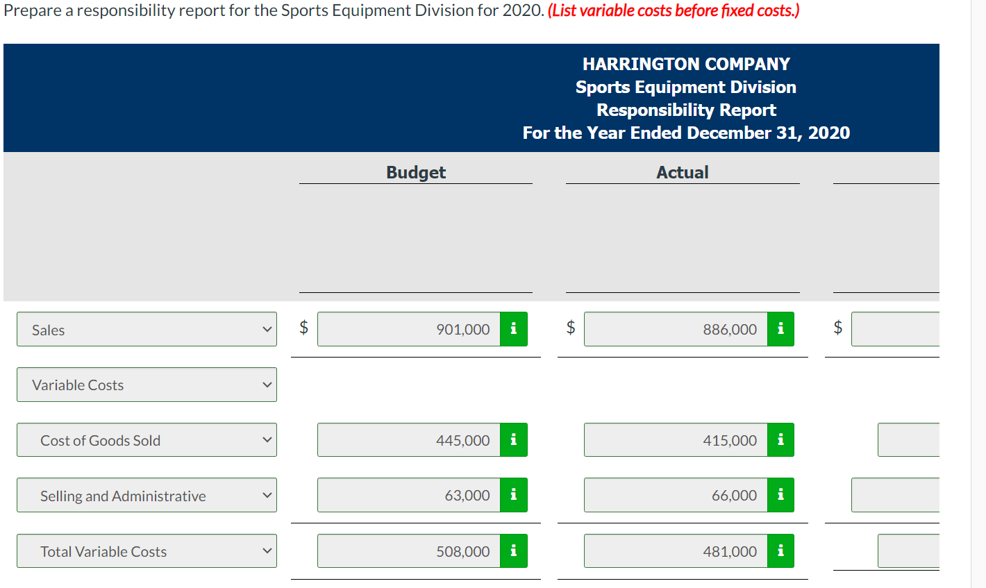
Task: Click the empty difference field beside Sales
Action: tap(917, 329)
